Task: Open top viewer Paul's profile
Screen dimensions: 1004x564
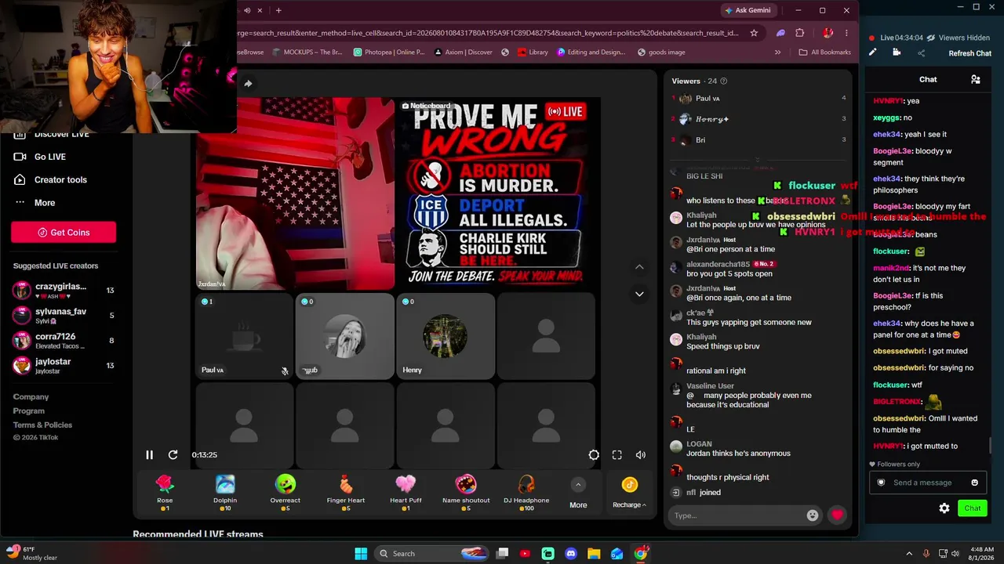Action: [758, 99]
